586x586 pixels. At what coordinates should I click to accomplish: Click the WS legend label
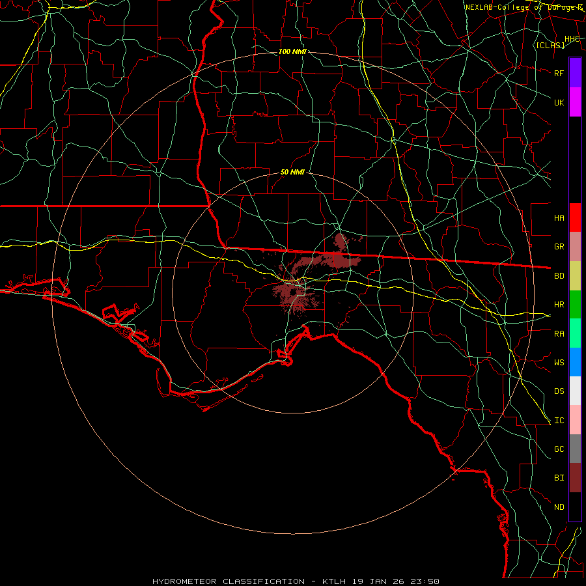point(559,363)
